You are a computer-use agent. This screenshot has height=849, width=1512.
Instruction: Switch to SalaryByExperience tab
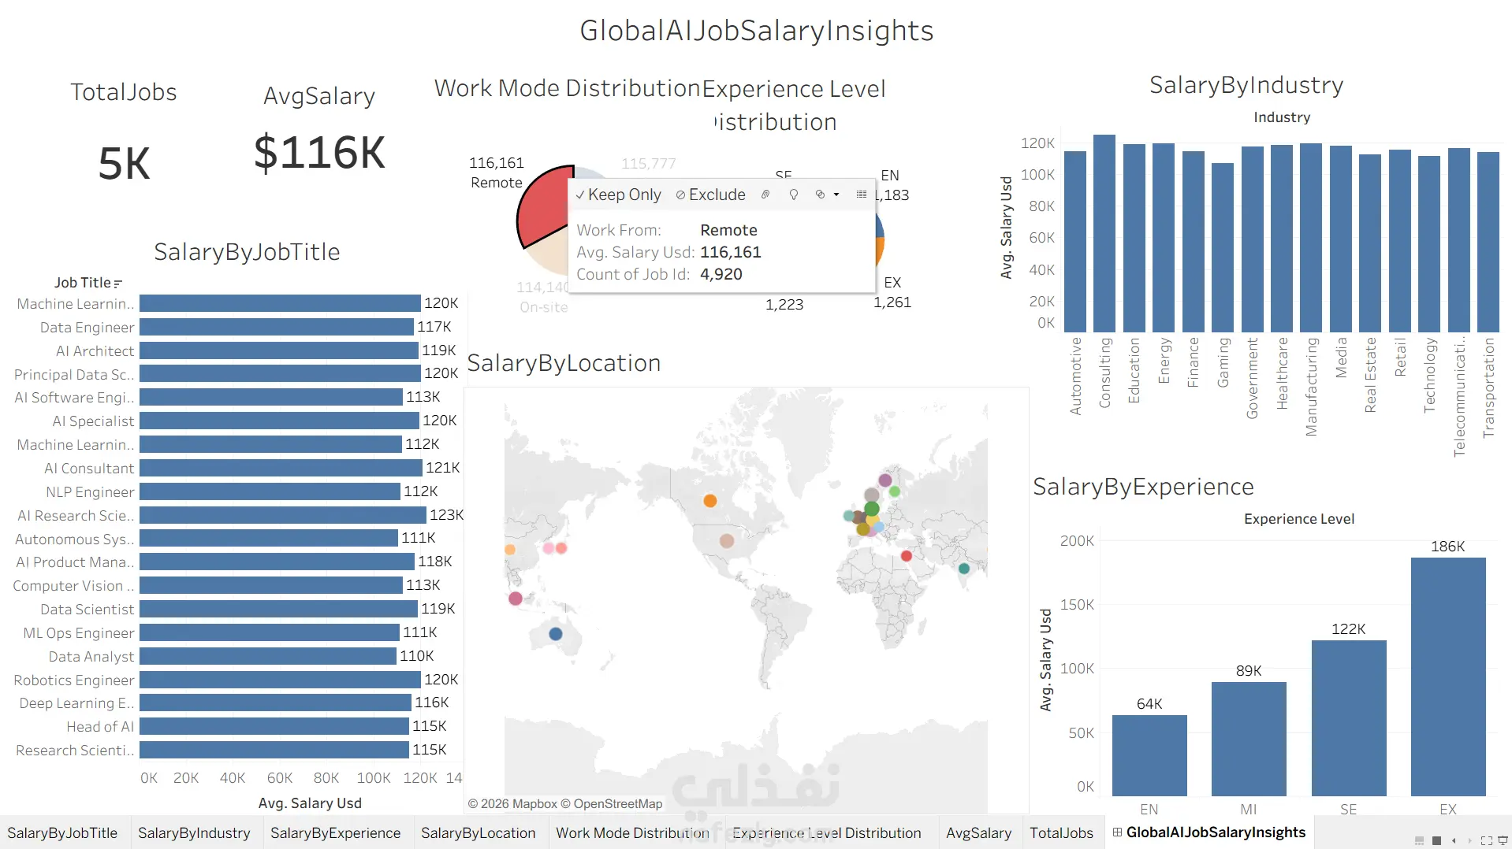pyautogui.click(x=335, y=832)
